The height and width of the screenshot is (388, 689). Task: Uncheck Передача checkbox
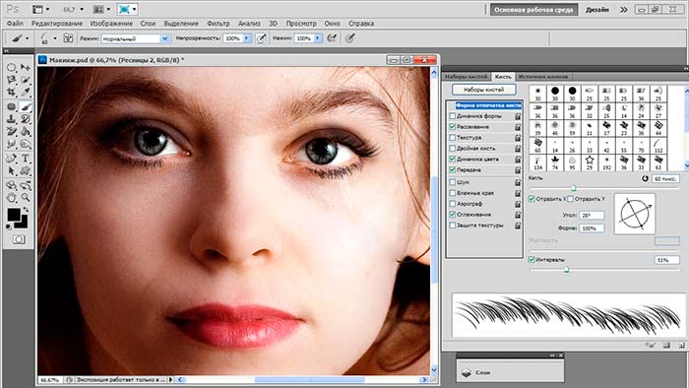[x=452, y=169]
